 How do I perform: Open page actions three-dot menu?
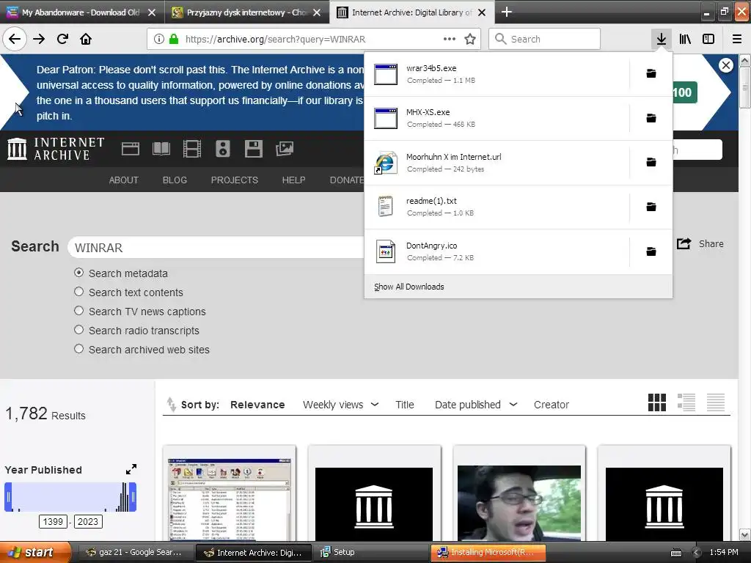click(x=450, y=39)
